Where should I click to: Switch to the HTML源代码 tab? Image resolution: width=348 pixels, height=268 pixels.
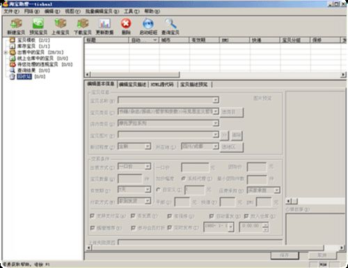point(162,84)
